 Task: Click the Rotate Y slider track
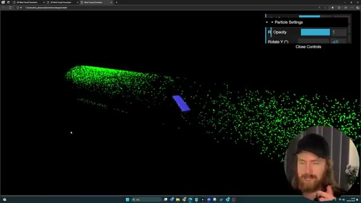314,41
